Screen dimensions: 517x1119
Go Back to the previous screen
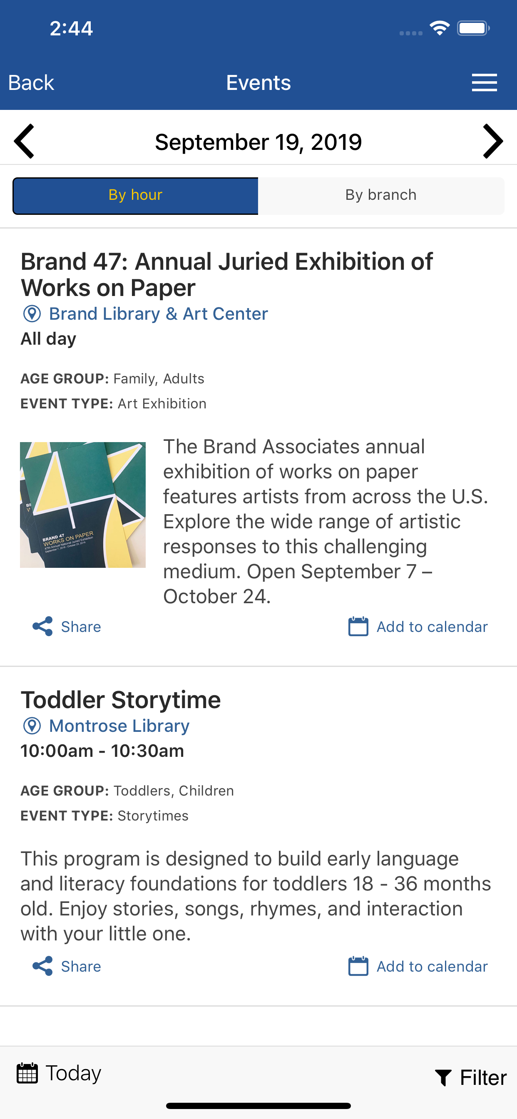click(31, 82)
